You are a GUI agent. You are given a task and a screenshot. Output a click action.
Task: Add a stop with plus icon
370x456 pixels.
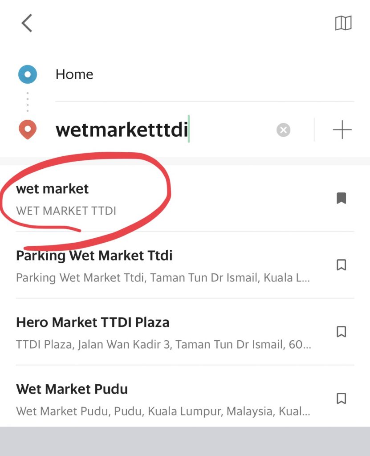342,130
